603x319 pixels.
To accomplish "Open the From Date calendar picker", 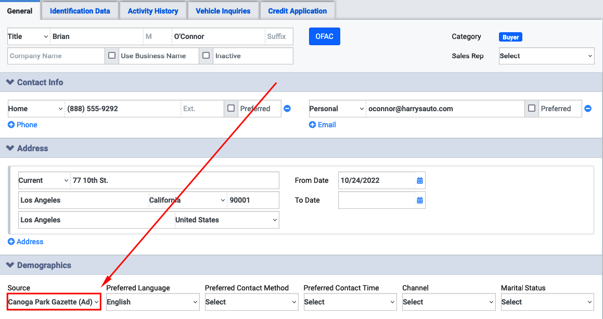I will (x=419, y=181).
